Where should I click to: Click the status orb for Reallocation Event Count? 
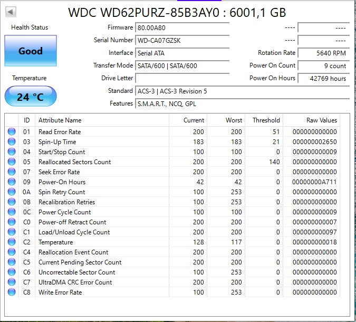pos(12,252)
